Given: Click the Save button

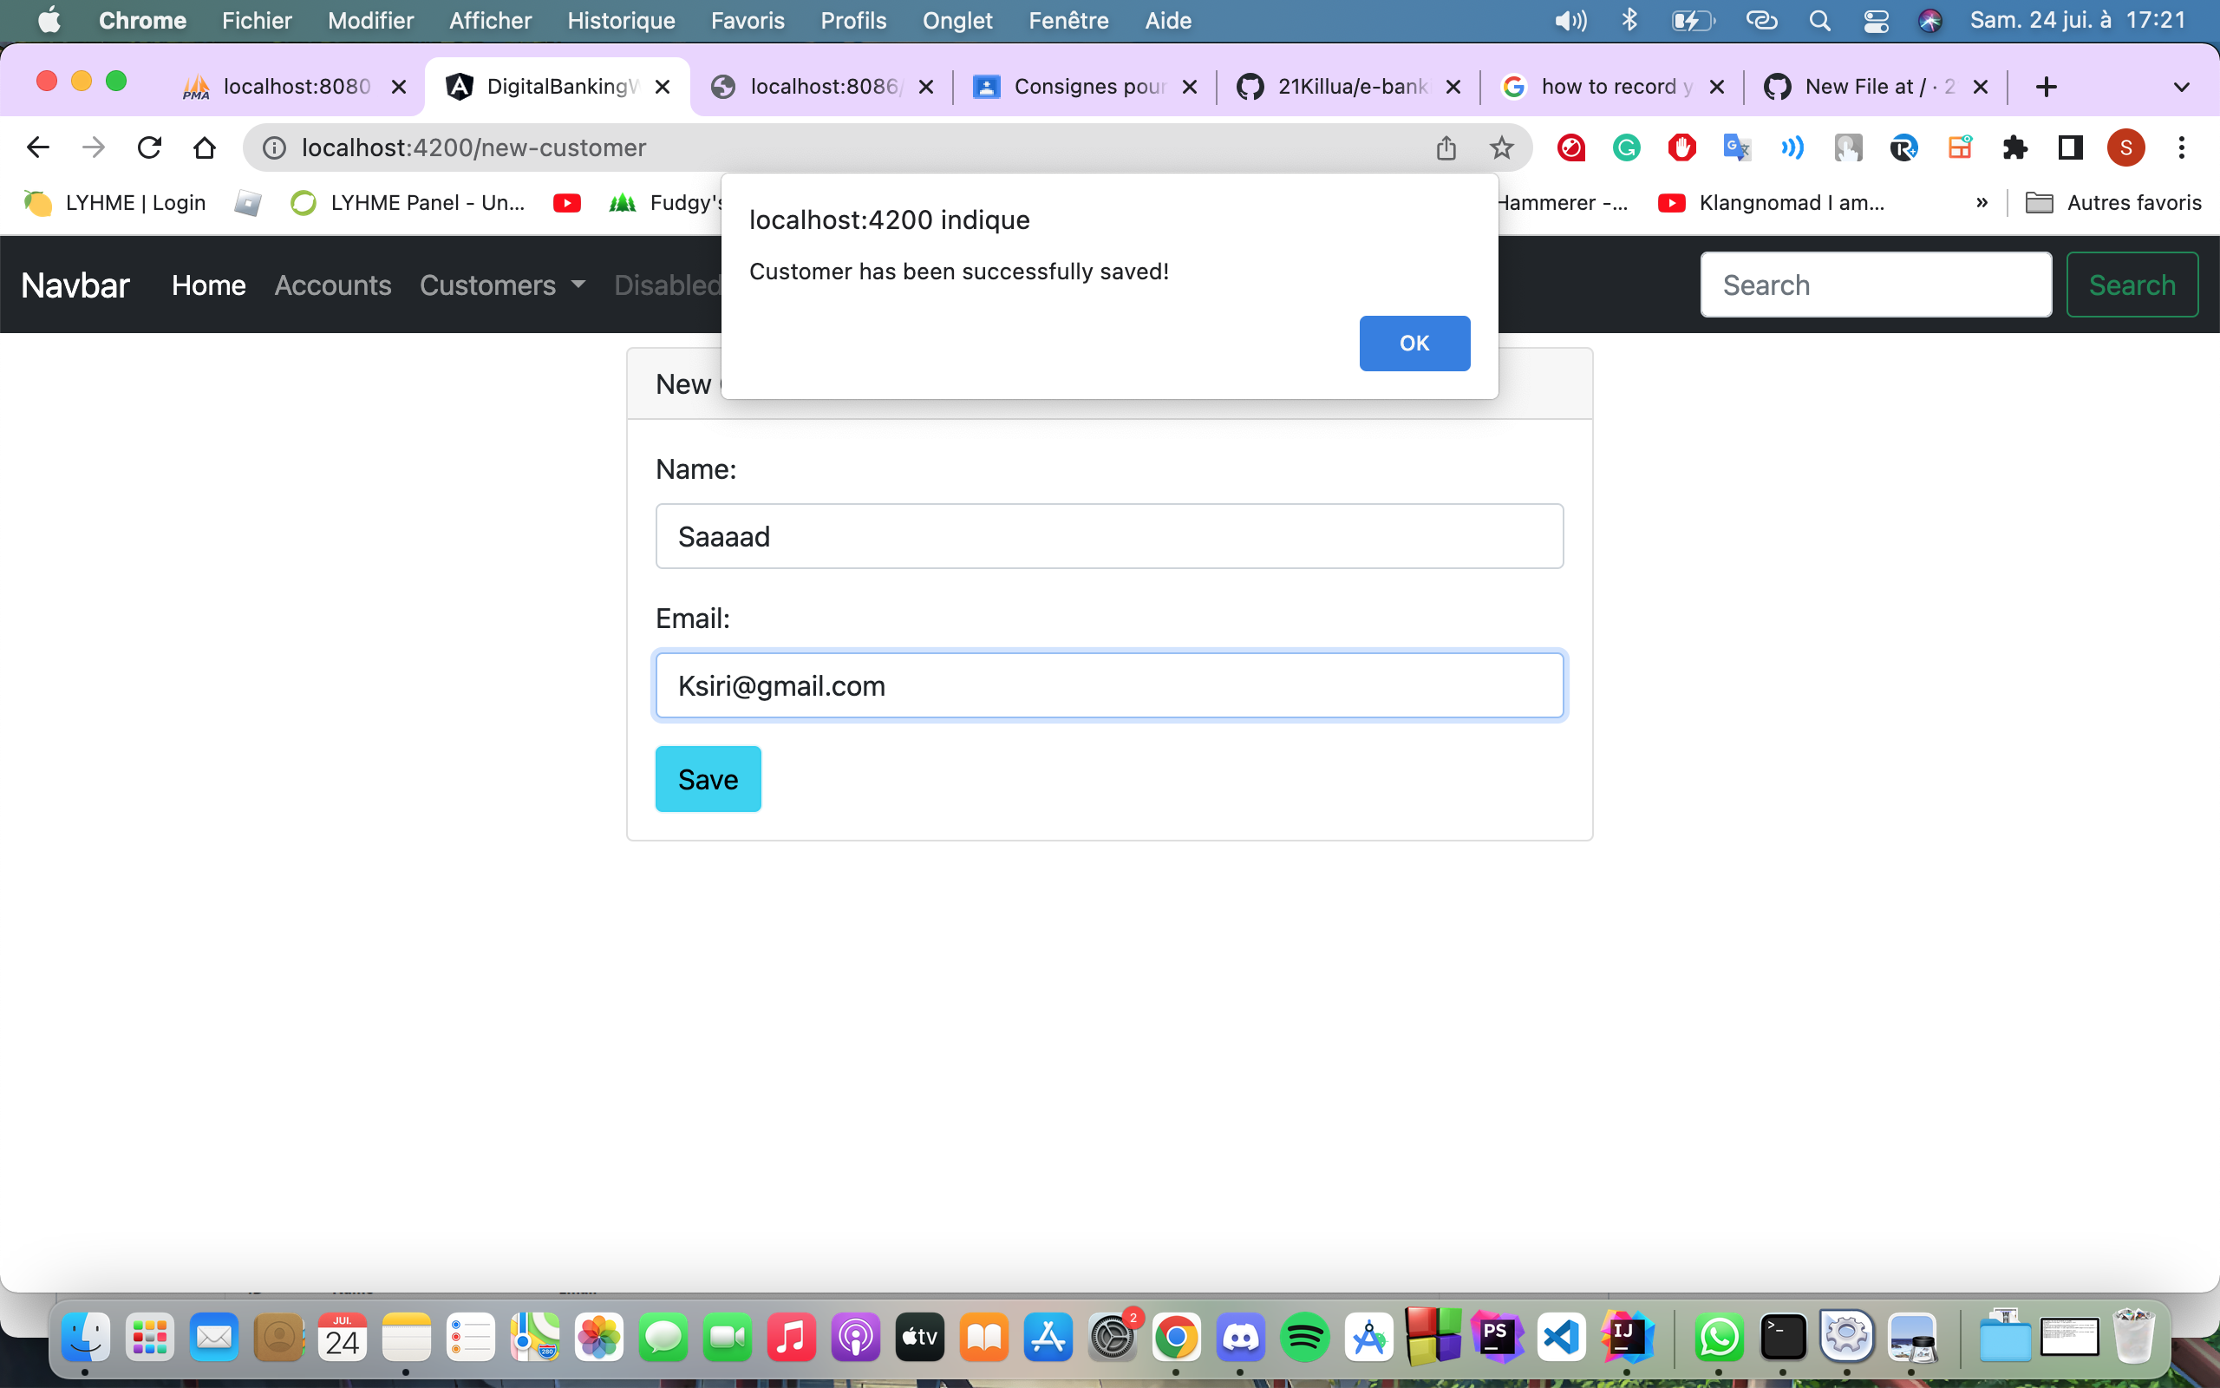Looking at the screenshot, I should (708, 777).
